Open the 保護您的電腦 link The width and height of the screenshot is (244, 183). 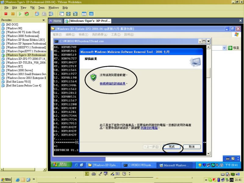149,128
